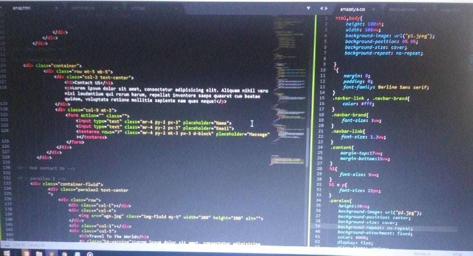The width and height of the screenshot is (473, 256).
Task: Click the margin-bottom:35vw line
Action: pyautogui.click(x=365, y=159)
